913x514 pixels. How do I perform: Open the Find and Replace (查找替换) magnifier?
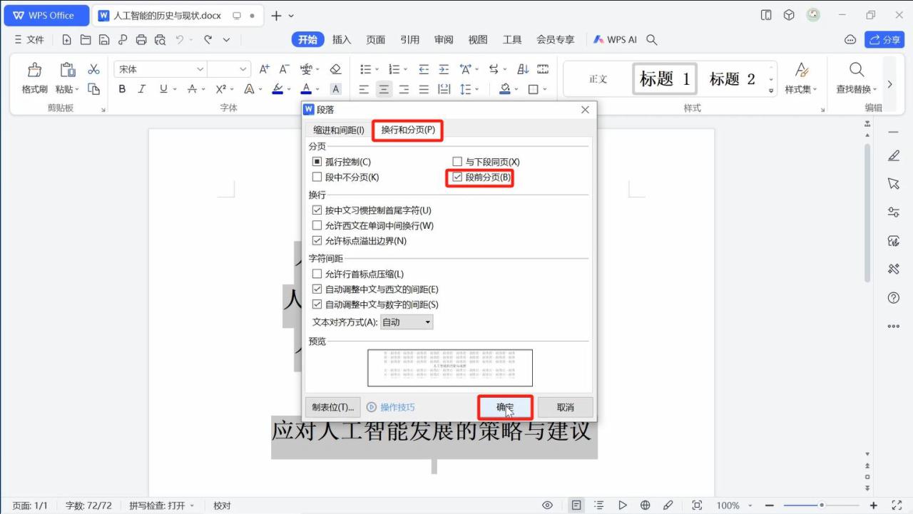pyautogui.click(x=857, y=69)
